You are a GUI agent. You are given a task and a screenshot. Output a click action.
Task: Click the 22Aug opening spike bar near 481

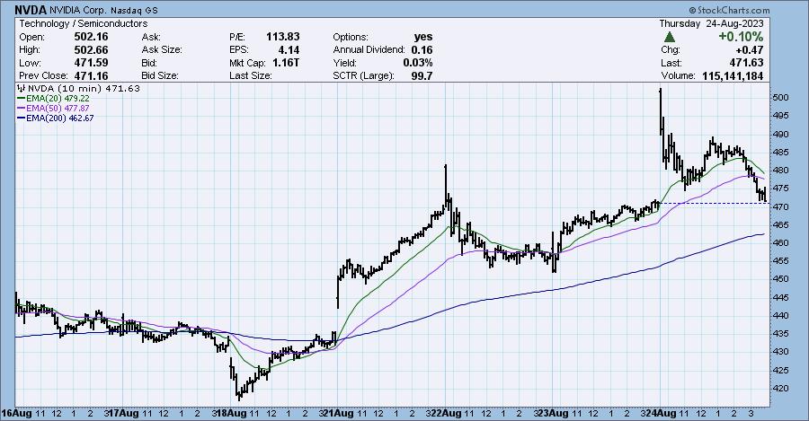(445, 186)
